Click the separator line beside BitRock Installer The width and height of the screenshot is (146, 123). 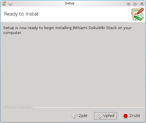89,107
